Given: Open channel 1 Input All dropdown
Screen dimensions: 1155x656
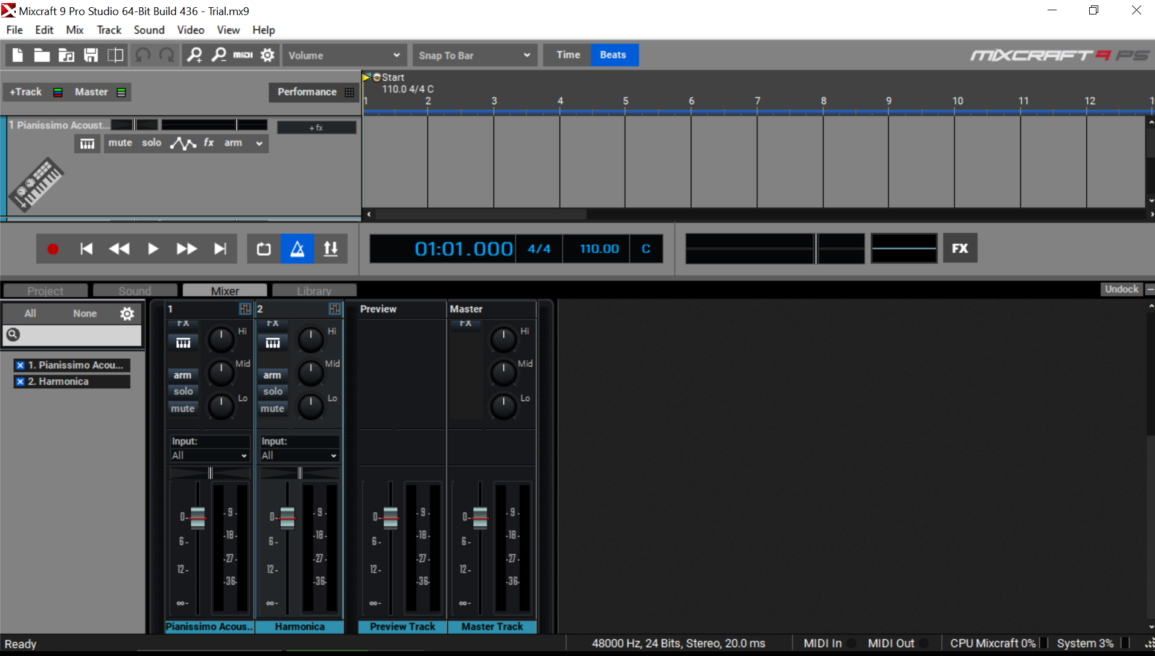Looking at the screenshot, I should [209, 456].
